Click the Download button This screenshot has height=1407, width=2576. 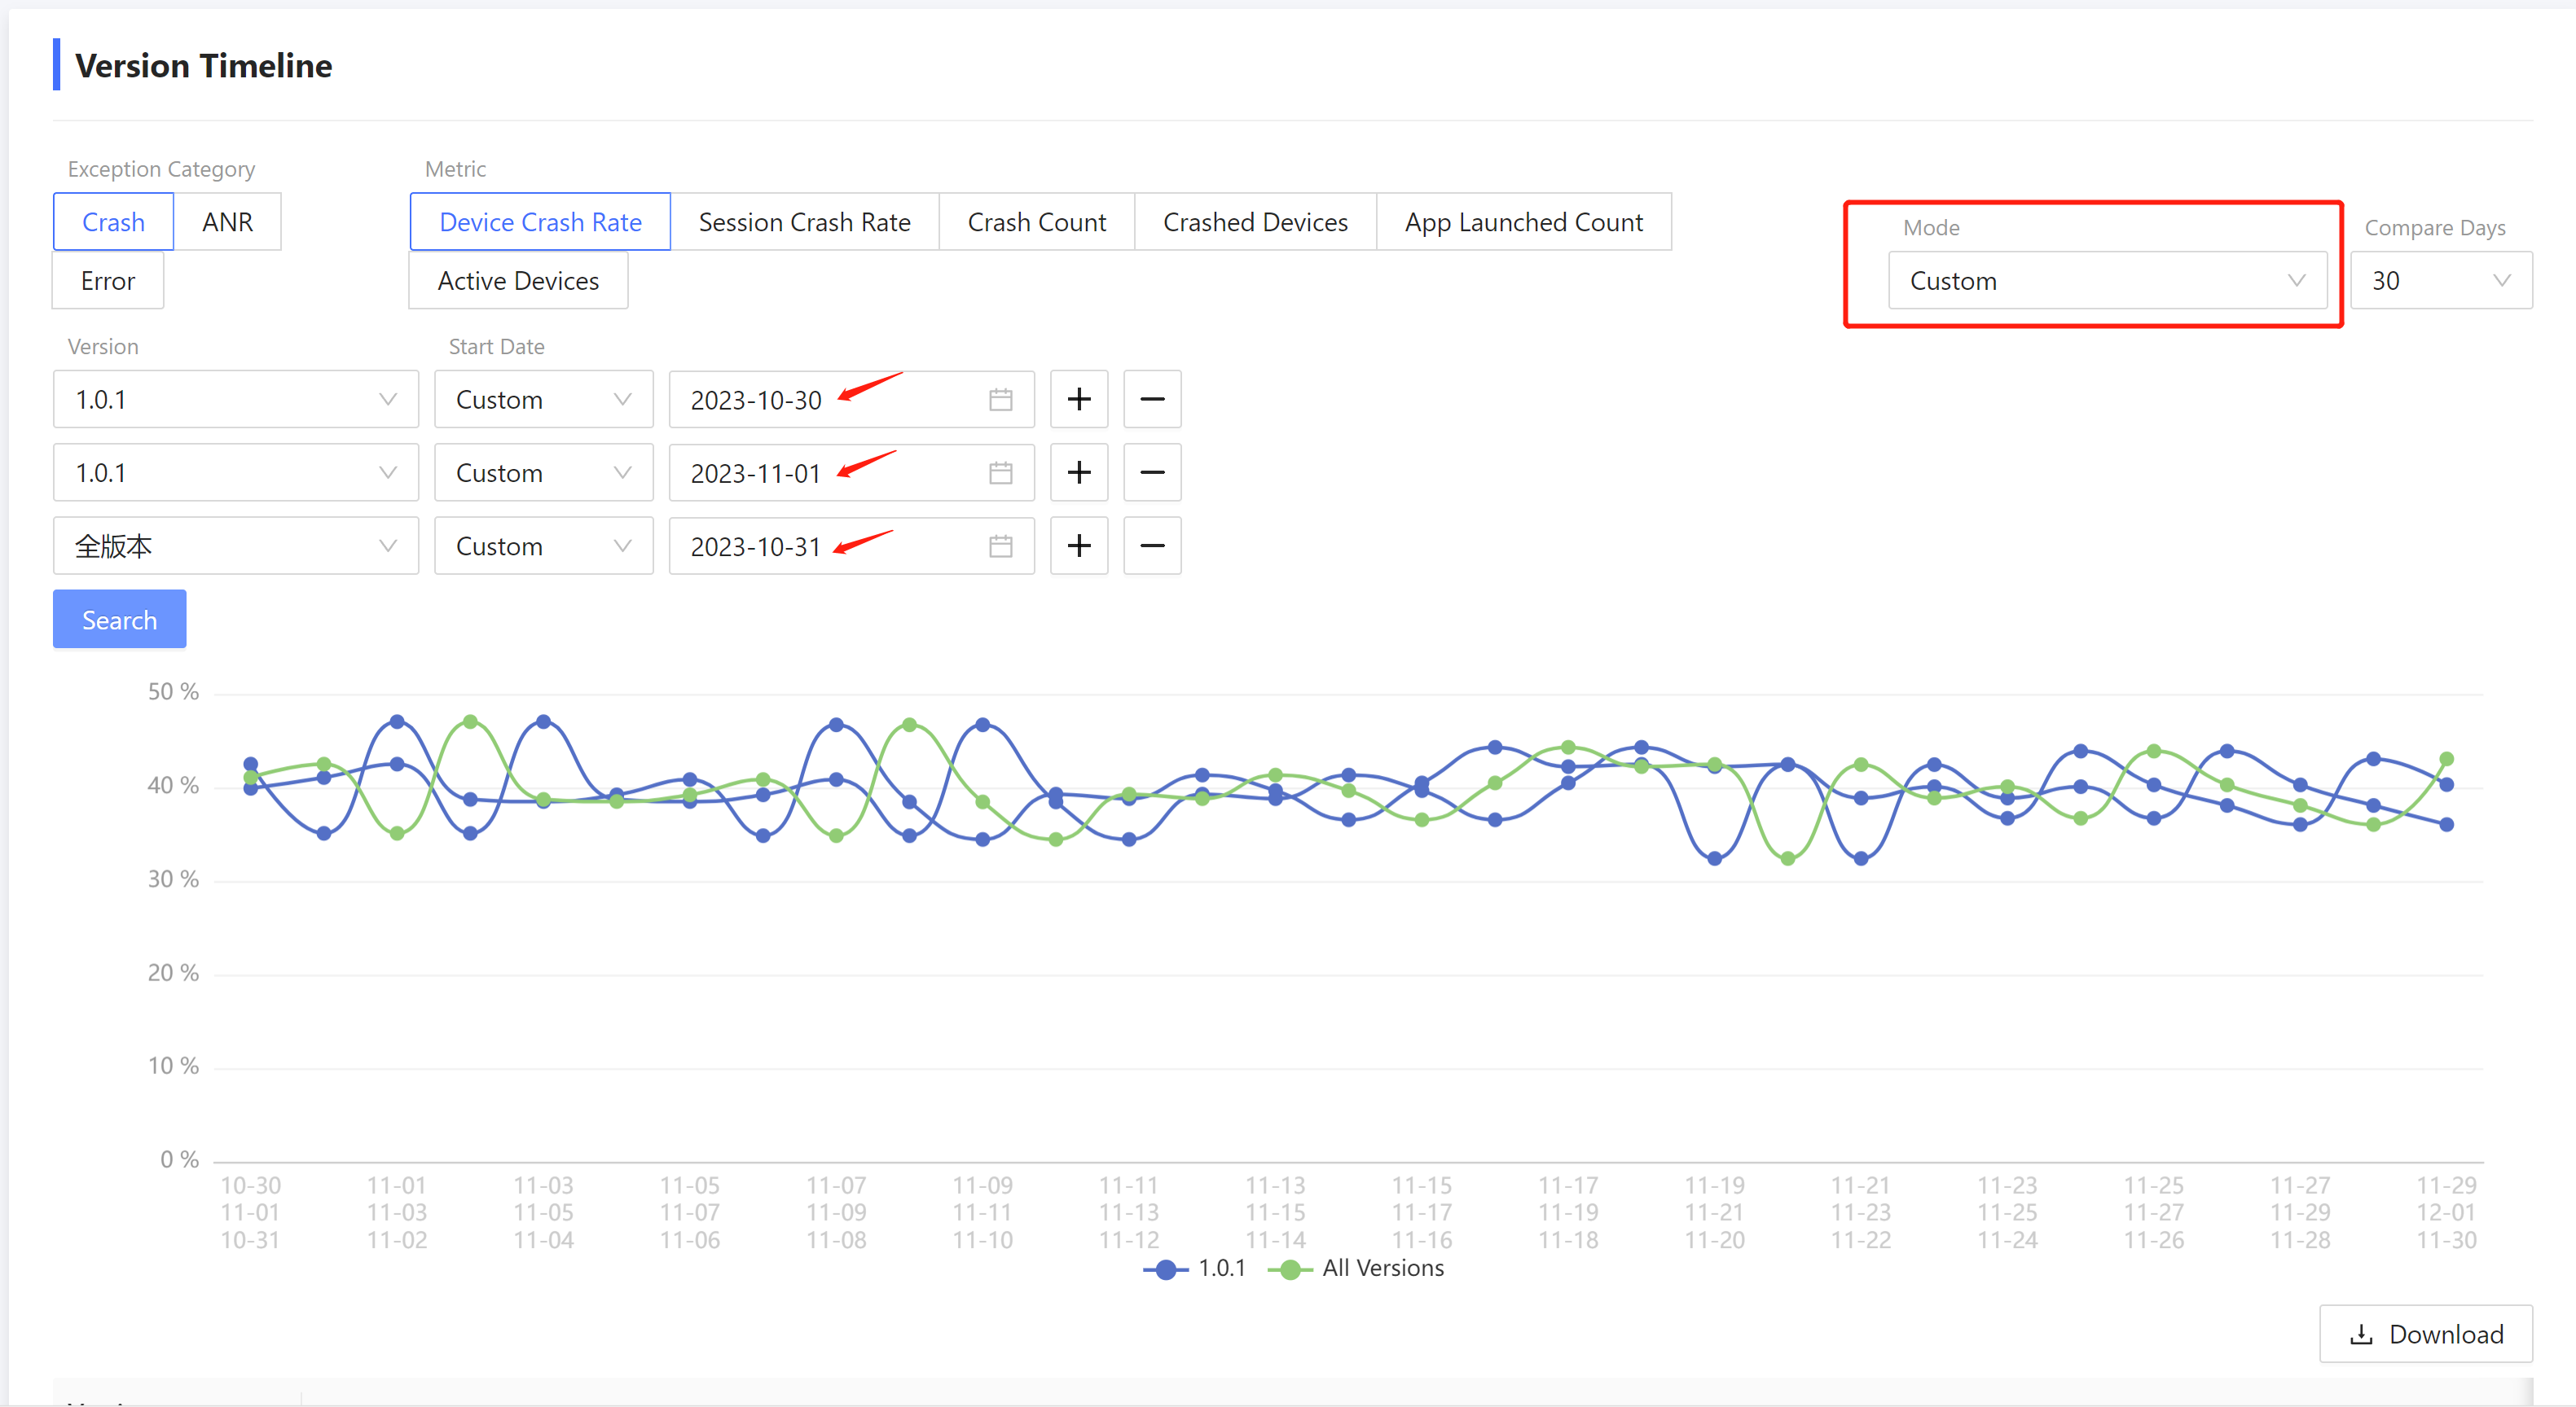click(x=2426, y=1334)
